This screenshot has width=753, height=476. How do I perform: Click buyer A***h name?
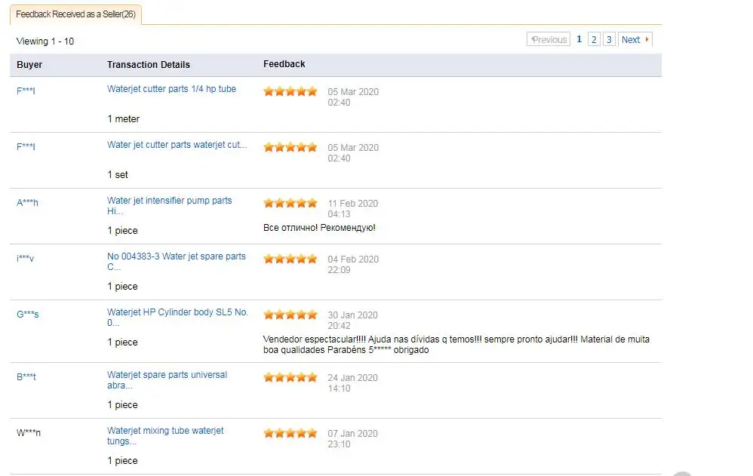click(27, 203)
